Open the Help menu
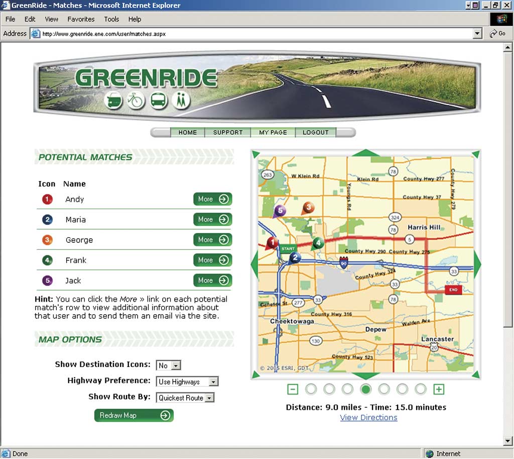This screenshot has height=459, width=514. (135, 19)
